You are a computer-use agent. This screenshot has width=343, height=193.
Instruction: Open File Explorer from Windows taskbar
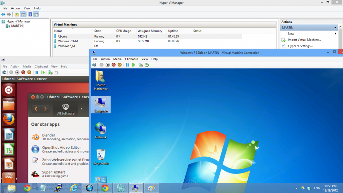(11, 188)
